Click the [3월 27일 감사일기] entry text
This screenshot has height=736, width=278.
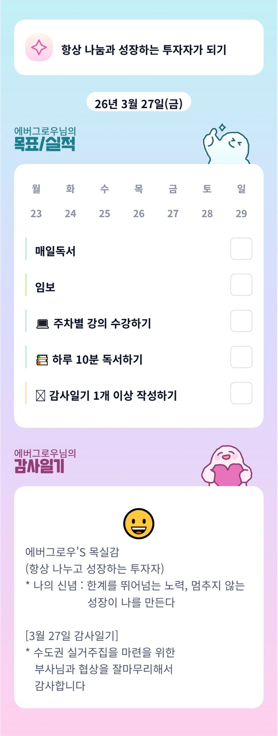pyautogui.click(x=72, y=636)
